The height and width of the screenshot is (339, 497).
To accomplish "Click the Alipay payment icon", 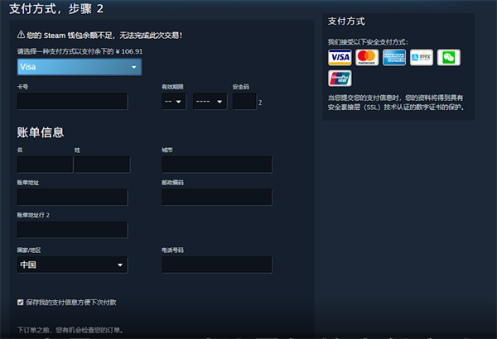I will tap(422, 57).
